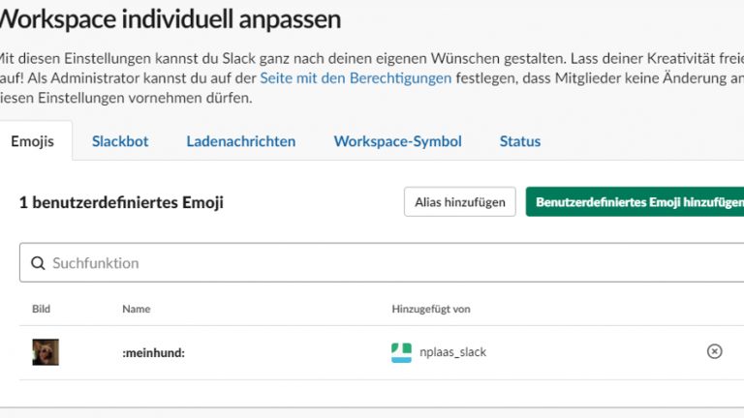The image size is (744, 418).
Task: Open the Ladenachrichten tab
Action: [241, 141]
